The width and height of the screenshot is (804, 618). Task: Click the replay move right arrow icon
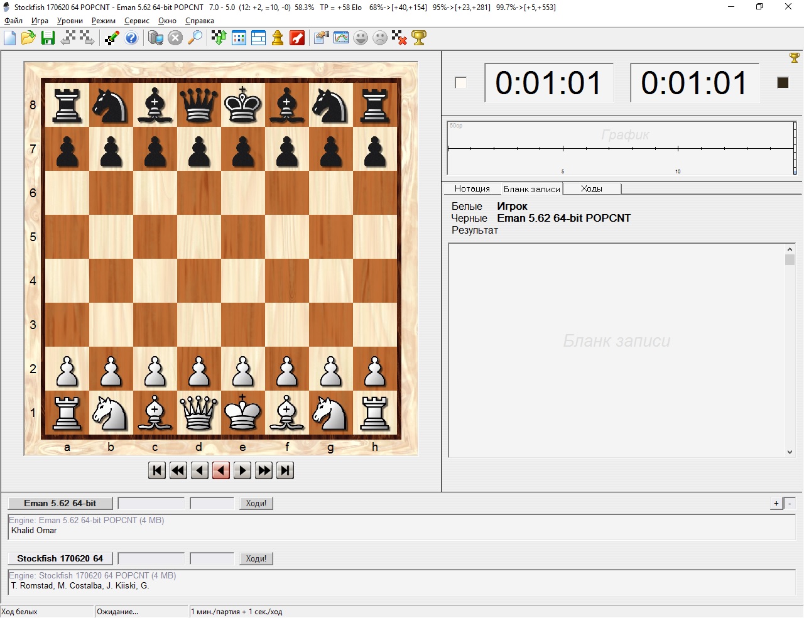[x=87, y=38]
